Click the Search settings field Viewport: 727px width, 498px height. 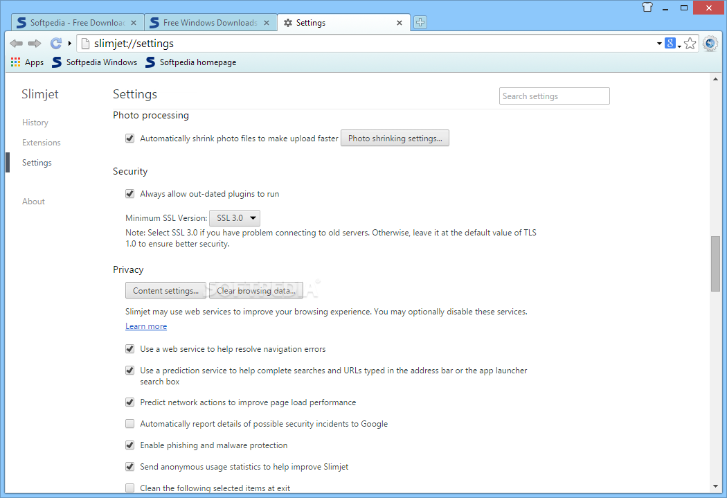pyautogui.click(x=554, y=96)
